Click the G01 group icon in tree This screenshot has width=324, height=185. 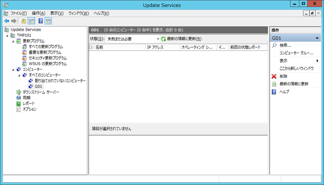pyautogui.click(x=31, y=86)
